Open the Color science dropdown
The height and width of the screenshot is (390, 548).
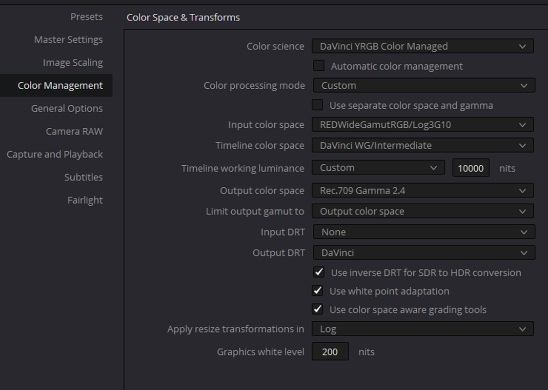tap(423, 46)
